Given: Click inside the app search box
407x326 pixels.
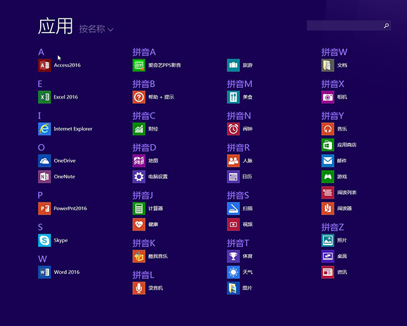Looking at the screenshot, I should [343, 25].
